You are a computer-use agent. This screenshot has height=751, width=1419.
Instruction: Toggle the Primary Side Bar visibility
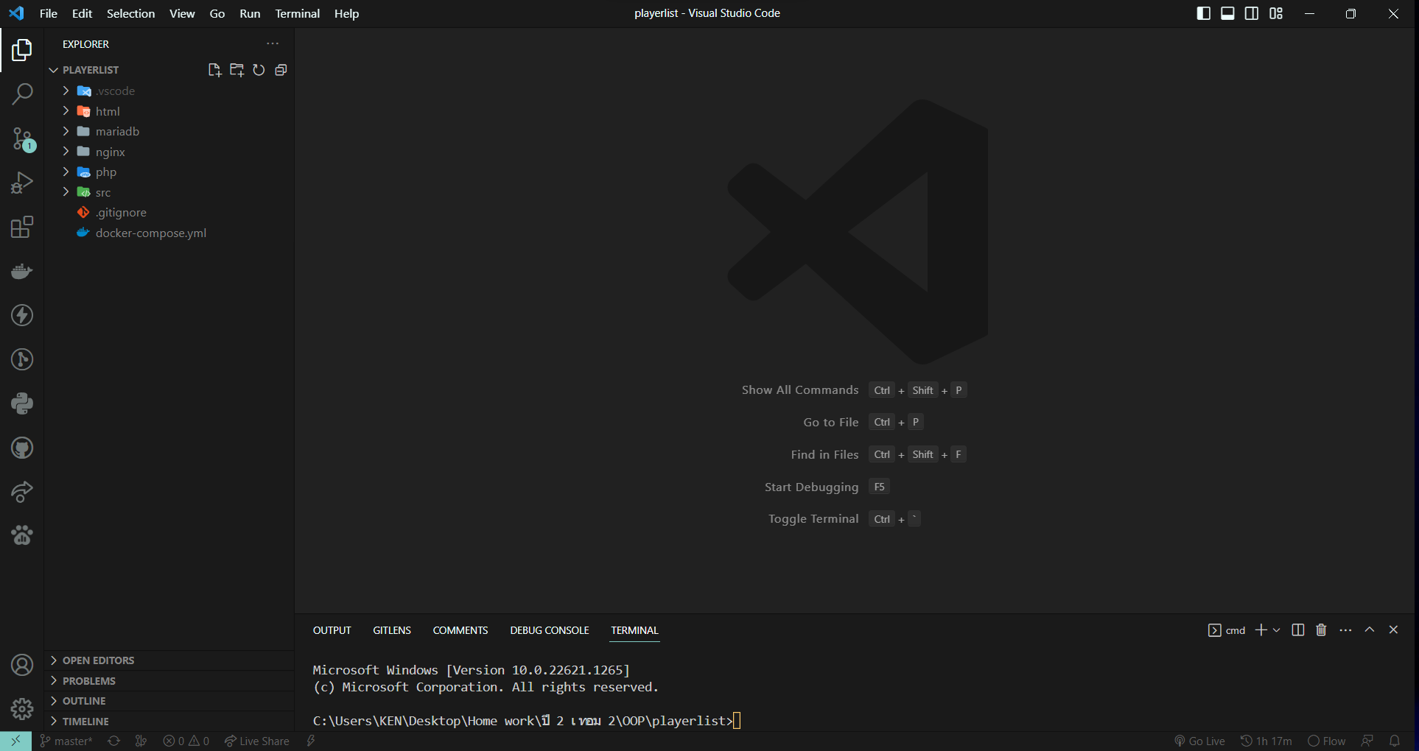(1203, 13)
